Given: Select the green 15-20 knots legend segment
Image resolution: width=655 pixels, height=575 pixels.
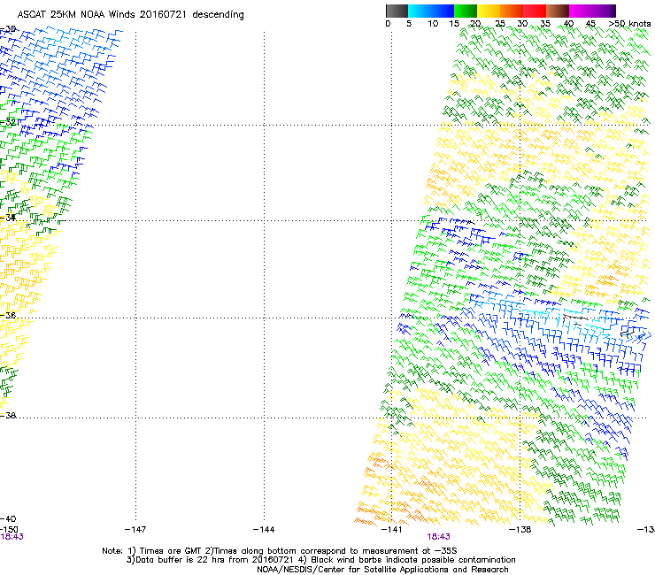Looking at the screenshot, I should [466, 11].
